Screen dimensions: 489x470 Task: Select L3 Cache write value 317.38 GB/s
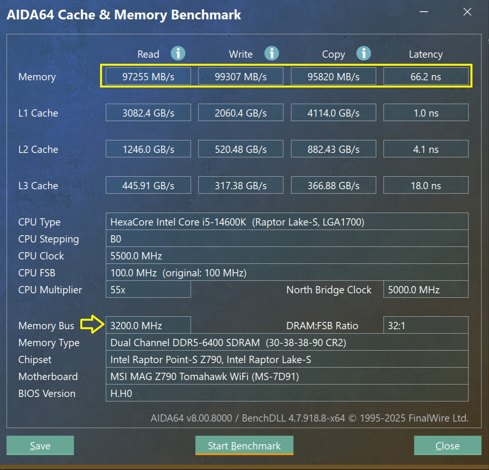[x=240, y=185]
